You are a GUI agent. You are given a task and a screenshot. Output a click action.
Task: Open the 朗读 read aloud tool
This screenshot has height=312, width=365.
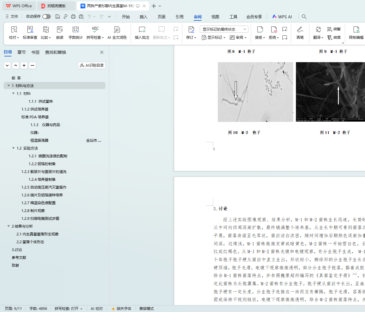(60, 30)
